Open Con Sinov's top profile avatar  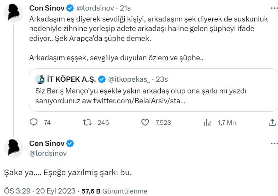click(x=13, y=14)
